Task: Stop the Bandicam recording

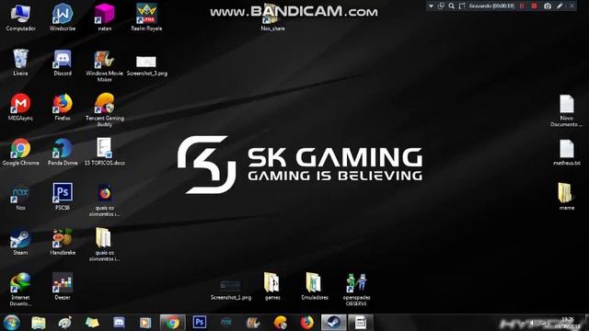Action: coord(534,6)
